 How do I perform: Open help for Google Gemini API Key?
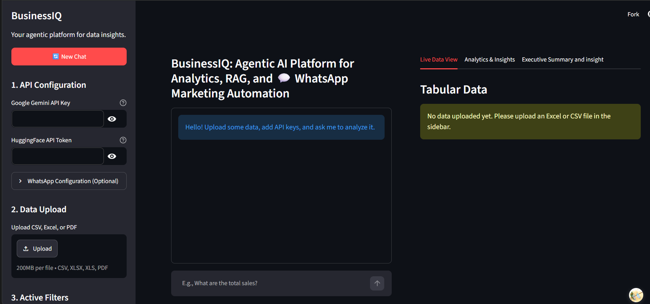[123, 103]
